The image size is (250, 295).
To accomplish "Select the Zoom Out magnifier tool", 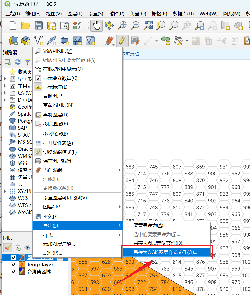I will [135, 25].
